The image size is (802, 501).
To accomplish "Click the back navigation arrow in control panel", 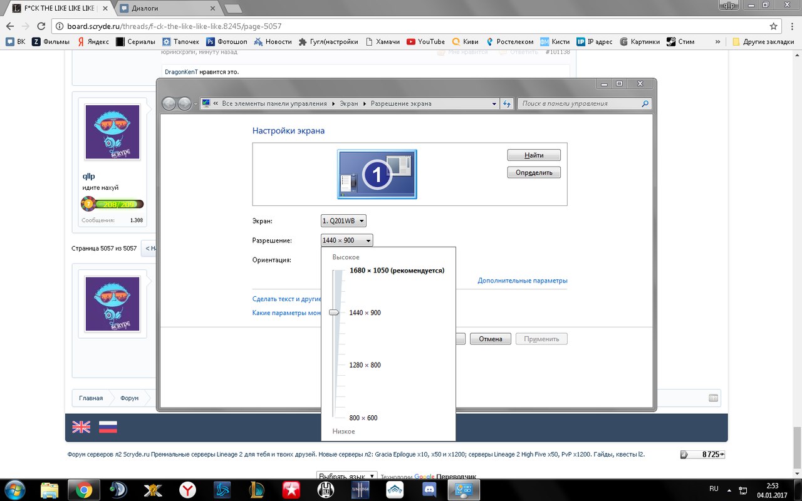I will click(169, 104).
